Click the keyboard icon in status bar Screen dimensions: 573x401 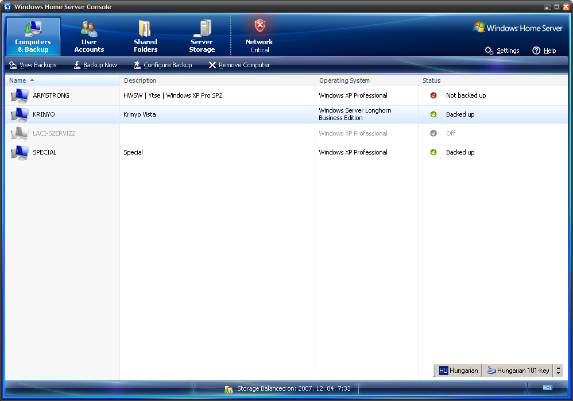[547, 387]
